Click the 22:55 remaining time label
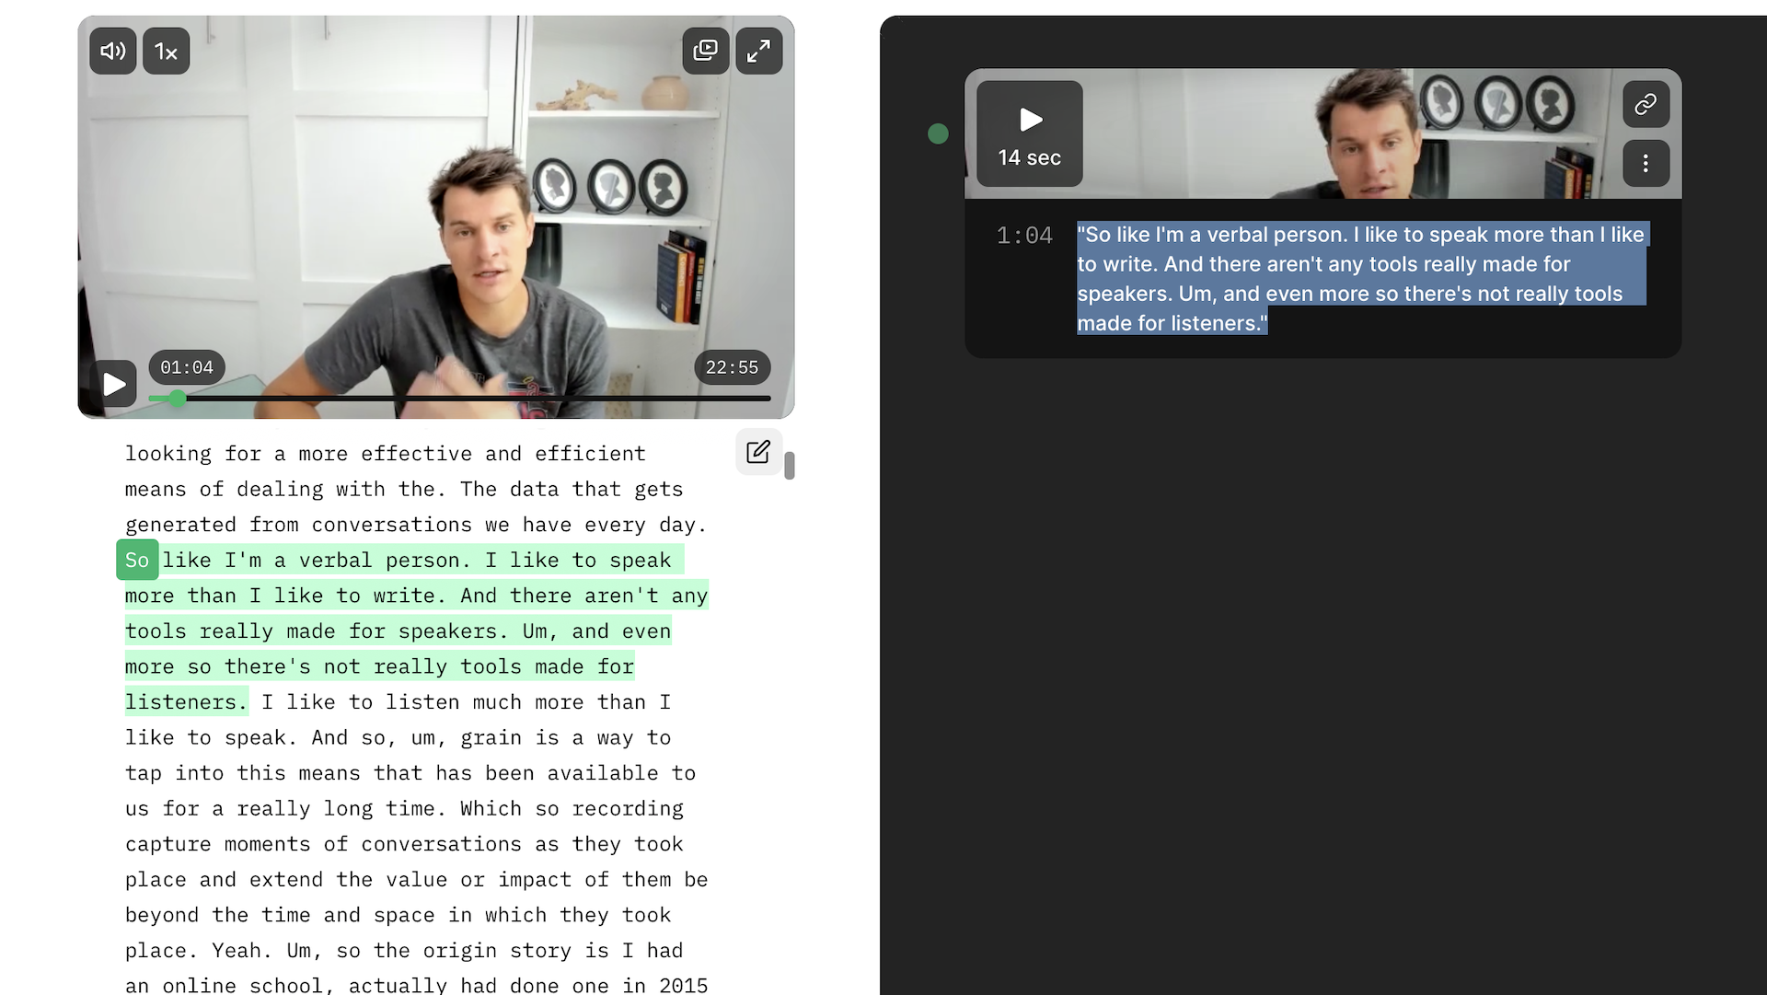The height and width of the screenshot is (995, 1767). tap(732, 367)
